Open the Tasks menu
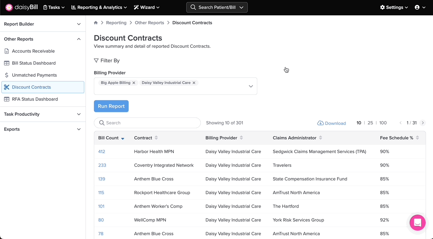Viewport: 433px width, 239px height. pyautogui.click(x=54, y=7)
